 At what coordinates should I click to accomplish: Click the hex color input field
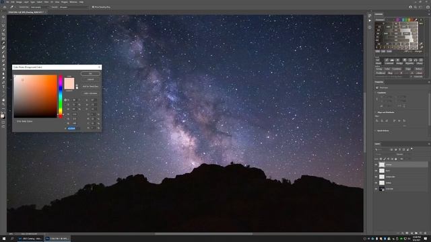coord(73,128)
